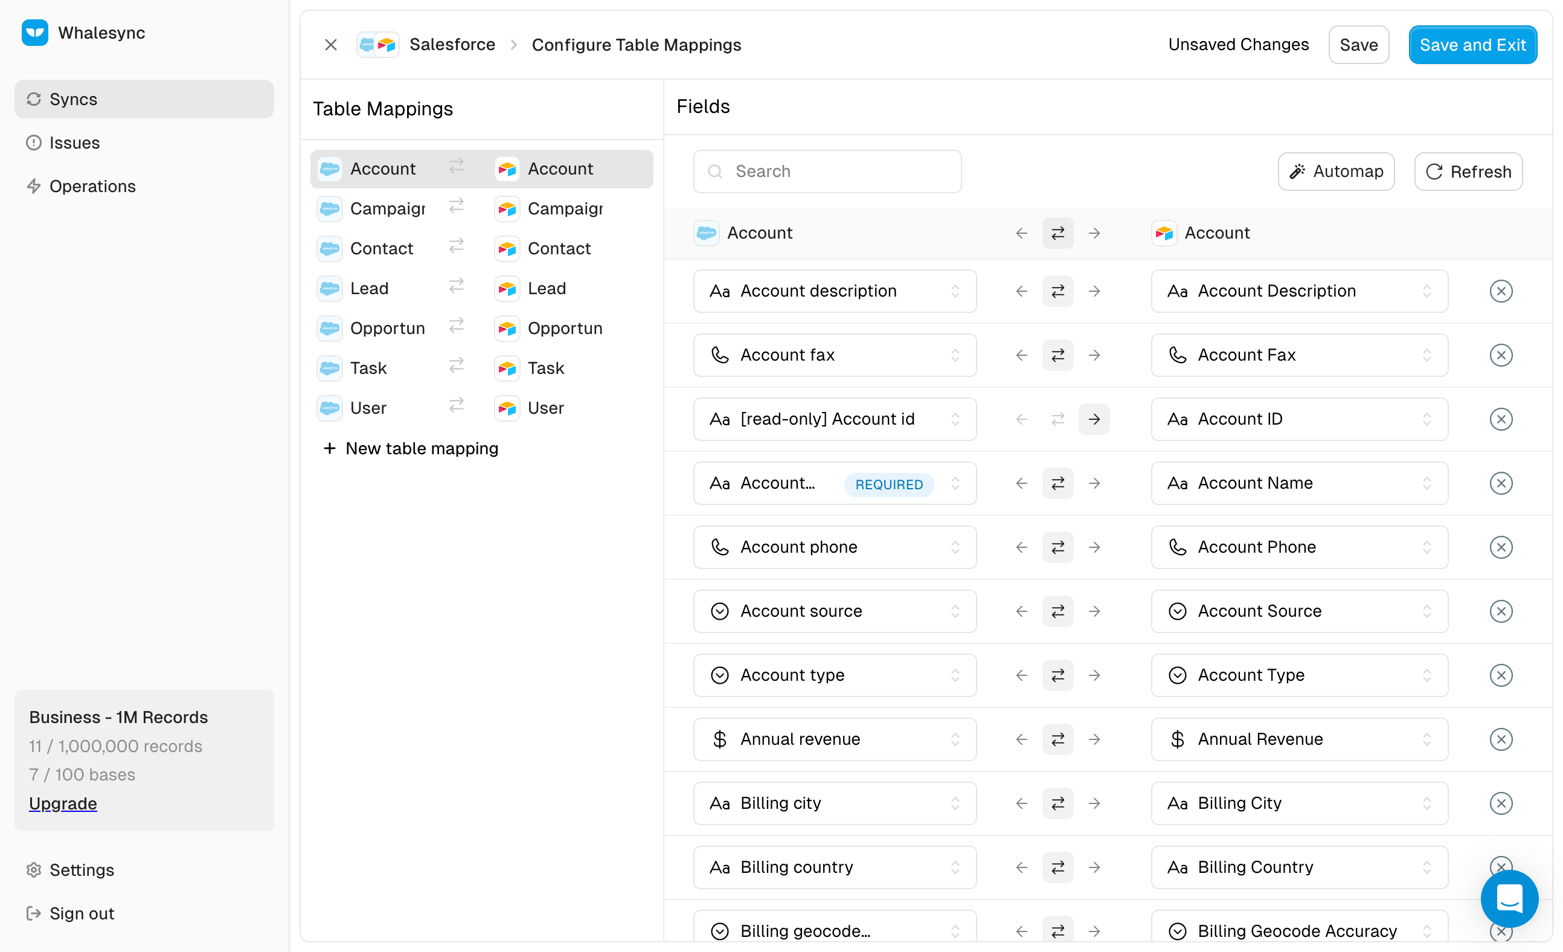Click sync arrows icon in User mapping row
1563x952 pixels.
pyautogui.click(x=456, y=406)
